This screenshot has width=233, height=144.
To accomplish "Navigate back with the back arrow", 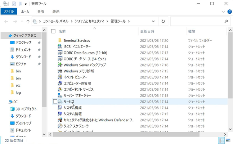I will click(6, 21).
